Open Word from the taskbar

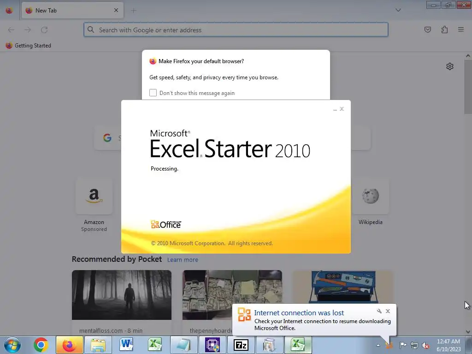click(126, 344)
